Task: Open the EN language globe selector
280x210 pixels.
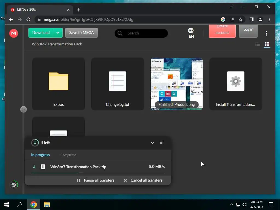Action: click(191, 33)
